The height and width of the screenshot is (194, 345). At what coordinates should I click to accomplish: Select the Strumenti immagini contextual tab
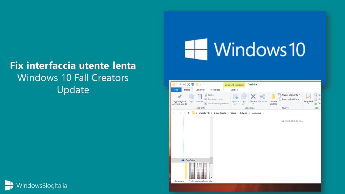click(234, 85)
